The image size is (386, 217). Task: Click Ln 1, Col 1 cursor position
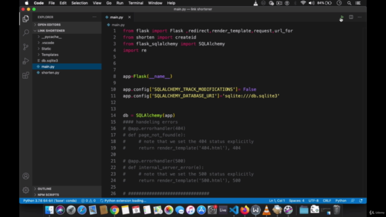[277, 201]
